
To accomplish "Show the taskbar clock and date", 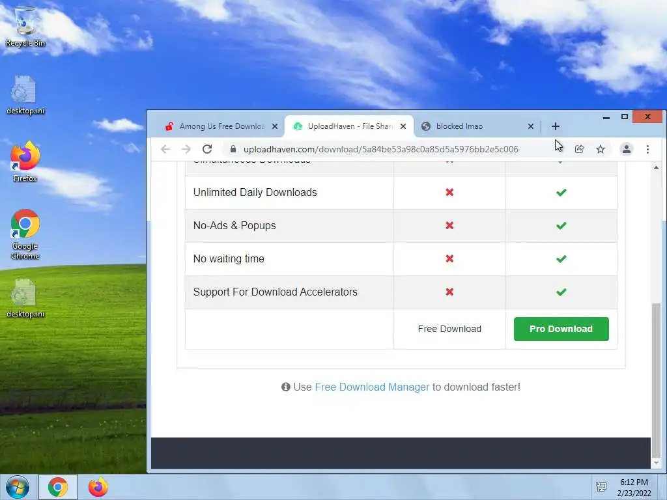I will (x=634, y=487).
